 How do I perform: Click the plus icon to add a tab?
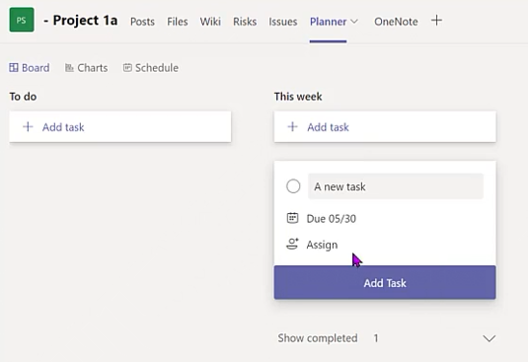point(436,21)
